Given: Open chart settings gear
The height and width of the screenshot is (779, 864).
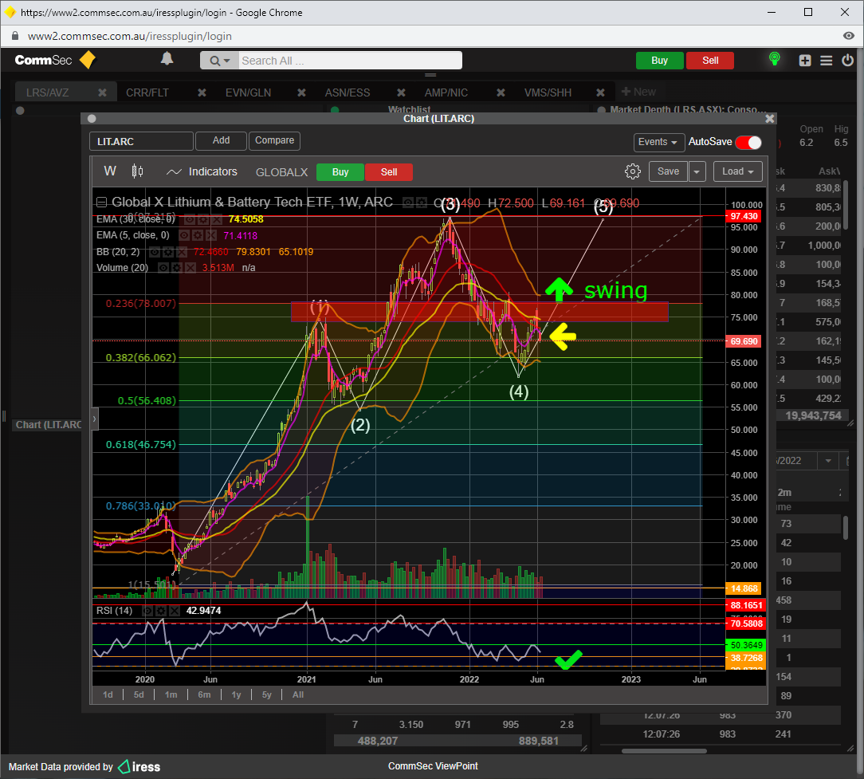Looking at the screenshot, I should click(633, 172).
